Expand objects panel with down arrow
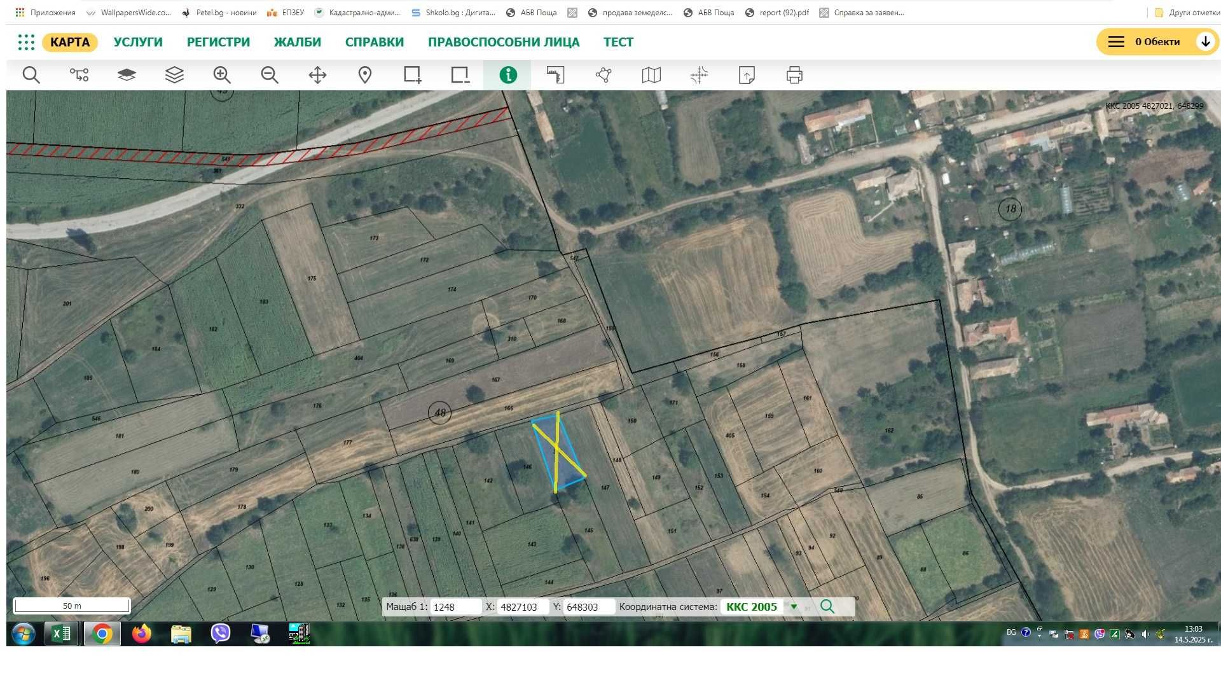 click(1205, 42)
